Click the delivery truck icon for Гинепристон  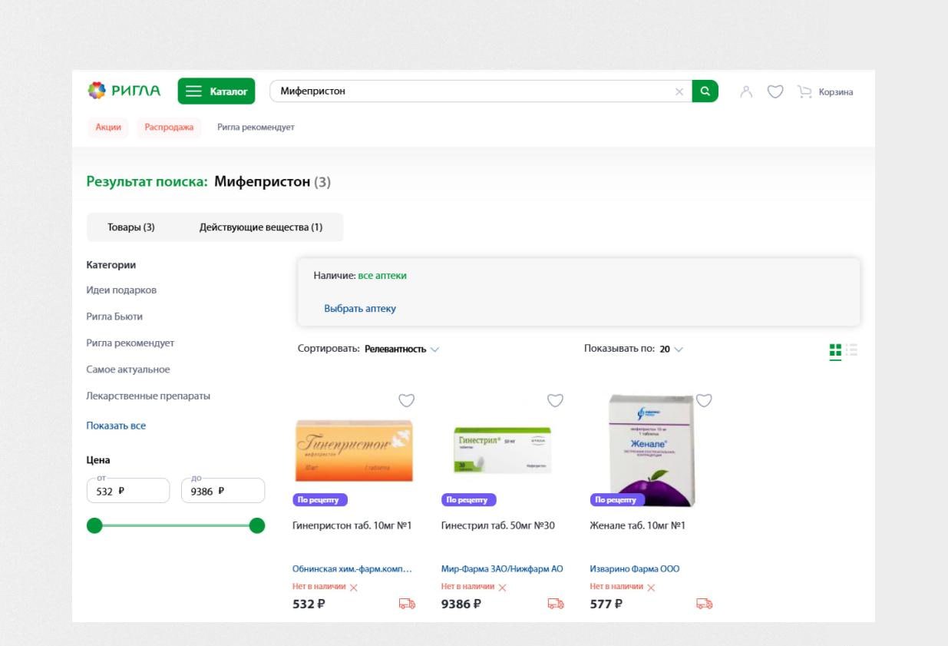tap(407, 604)
